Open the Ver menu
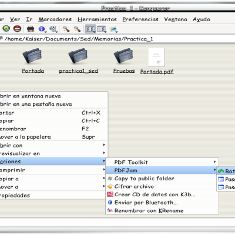The width and height of the screenshot is (235, 235). 15,19
